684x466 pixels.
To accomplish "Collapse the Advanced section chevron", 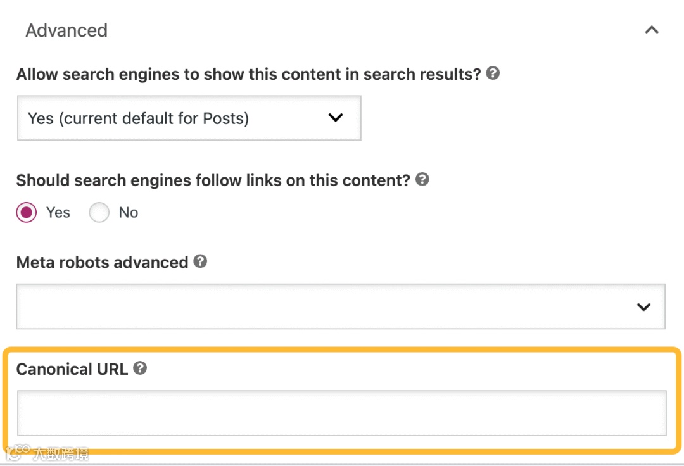I will pos(652,30).
